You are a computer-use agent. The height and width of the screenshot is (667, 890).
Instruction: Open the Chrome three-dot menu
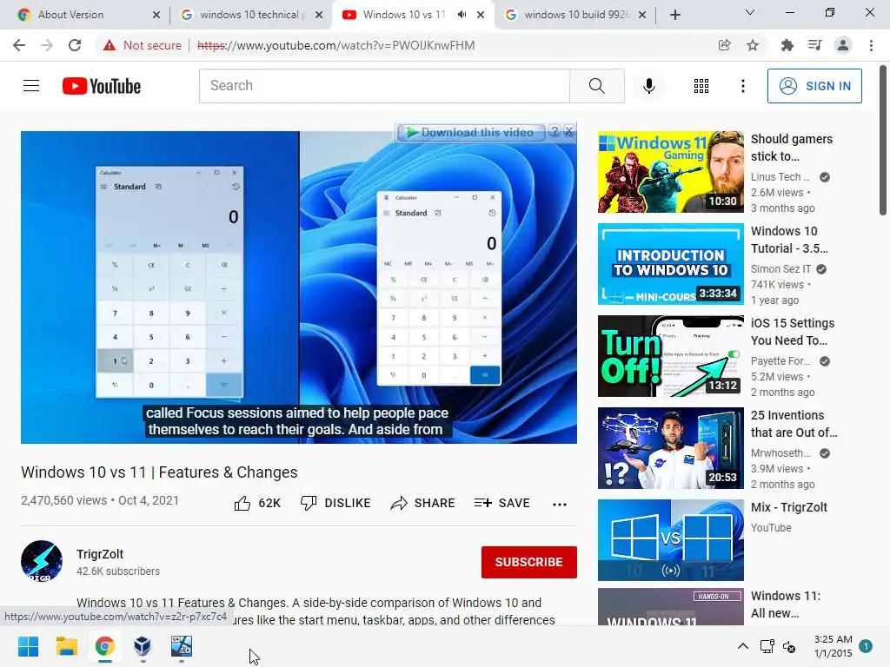tap(871, 45)
